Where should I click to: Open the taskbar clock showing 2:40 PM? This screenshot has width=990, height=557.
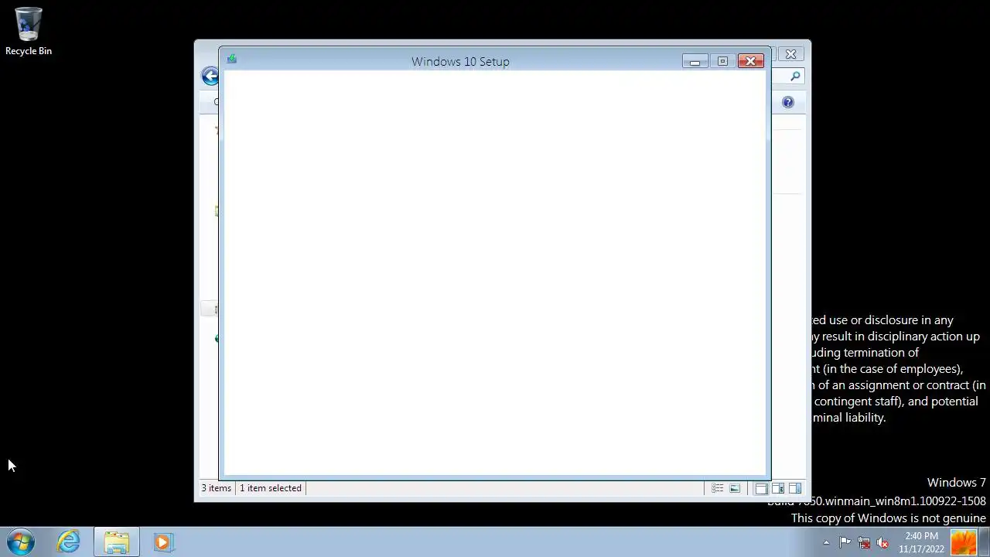921,542
